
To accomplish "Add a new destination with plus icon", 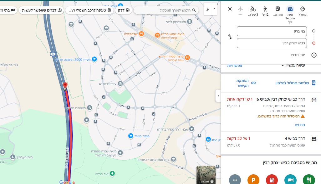I will [314, 55].
